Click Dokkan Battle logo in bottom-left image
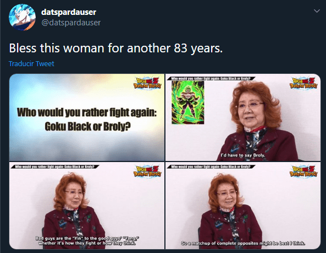Screen dimensions: 326x253 [x=147, y=171]
